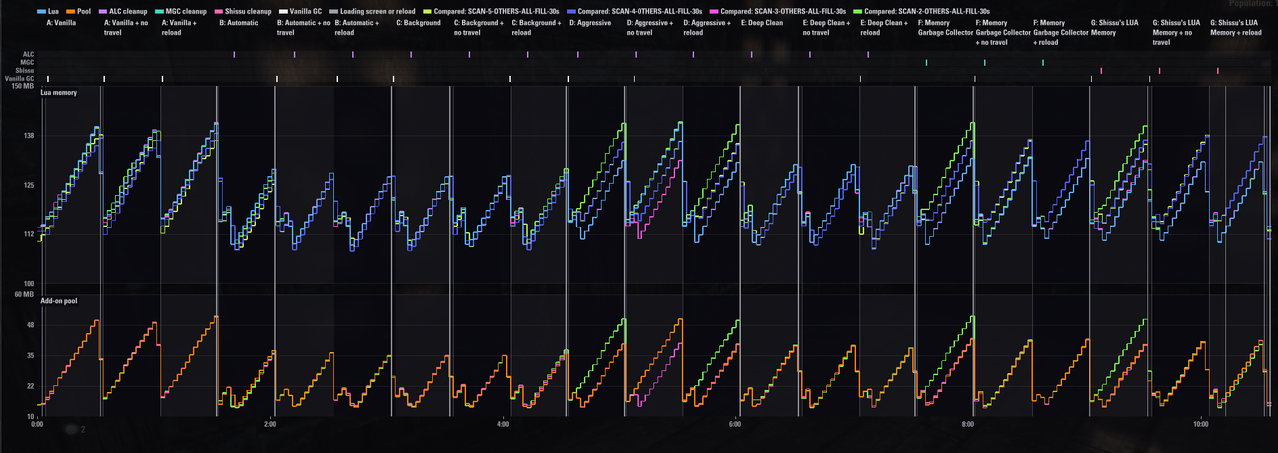Click 'B: Automatic + no travel' label
Image resolution: width=1278 pixels, height=453 pixels.
[304, 27]
